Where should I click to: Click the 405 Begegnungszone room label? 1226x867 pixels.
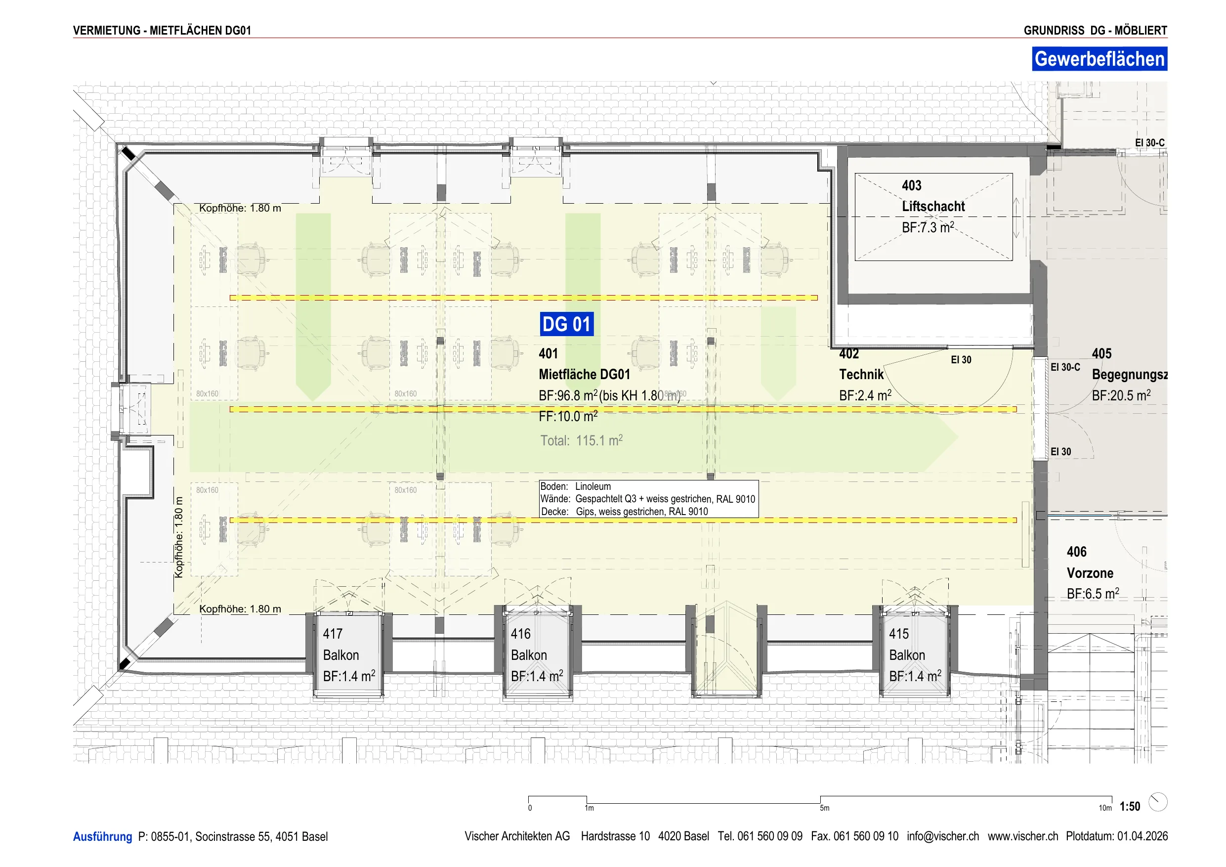1129,375
